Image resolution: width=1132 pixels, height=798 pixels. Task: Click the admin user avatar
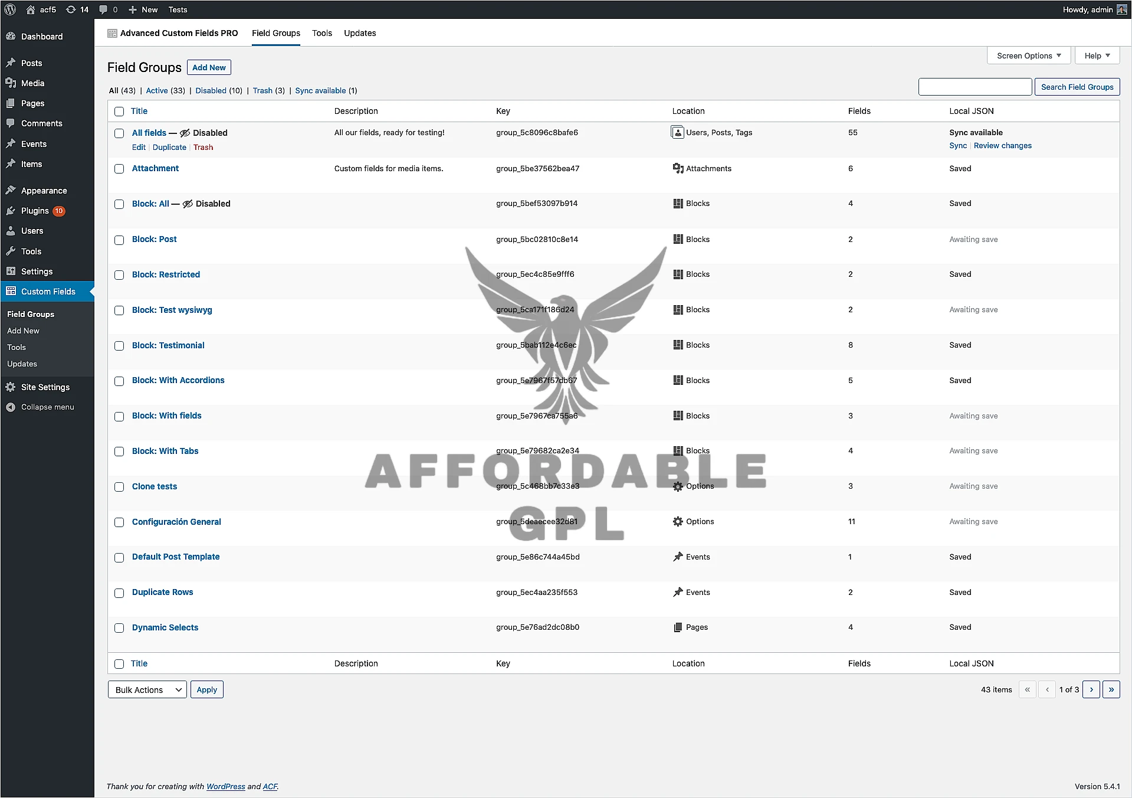tap(1121, 9)
